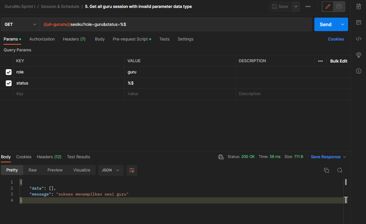The width and height of the screenshot is (366, 224).
Task: Switch to the Authorization tab
Action: (x=42, y=39)
